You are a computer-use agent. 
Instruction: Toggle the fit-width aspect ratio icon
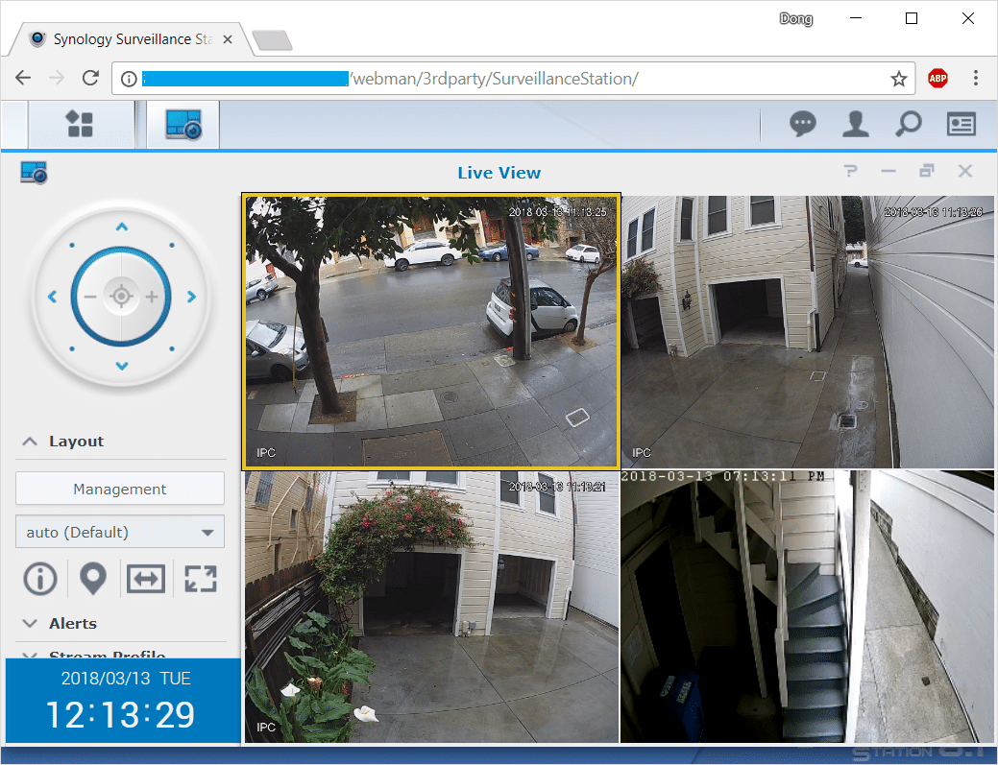(146, 579)
